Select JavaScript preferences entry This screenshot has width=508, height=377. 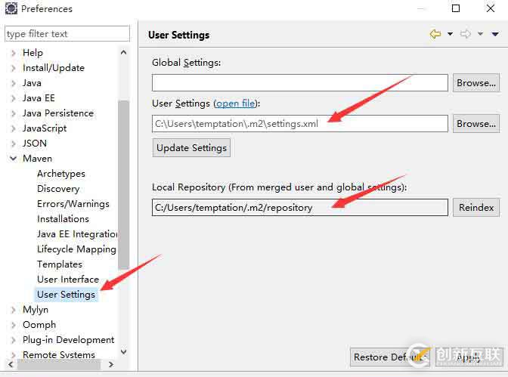pos(45,128)
